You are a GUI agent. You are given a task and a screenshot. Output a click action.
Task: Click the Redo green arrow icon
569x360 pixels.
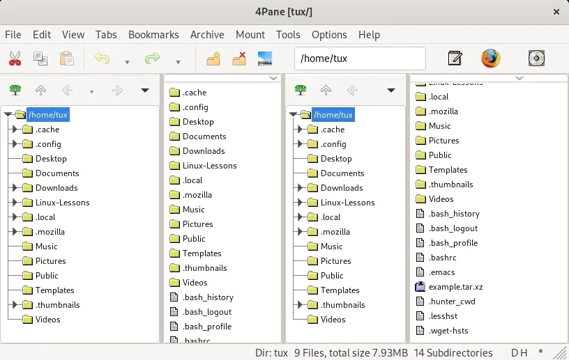(152, 58)
